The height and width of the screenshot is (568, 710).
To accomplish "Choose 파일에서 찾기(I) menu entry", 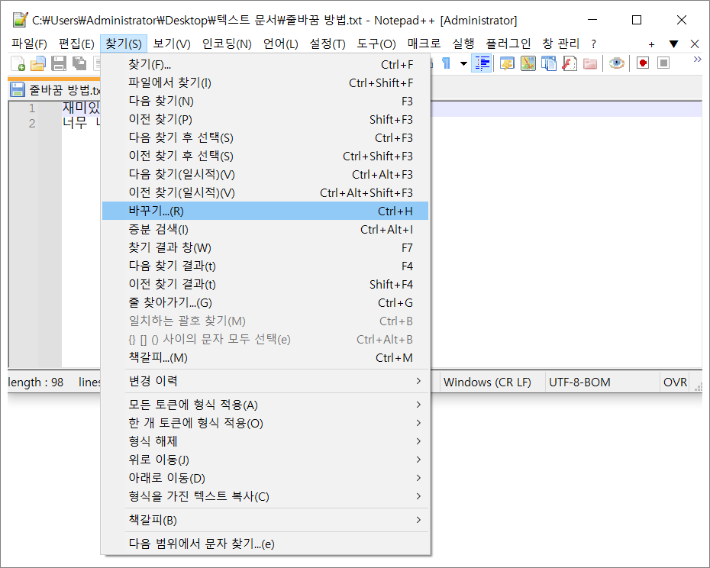I will pyautogui.click(x=266, y=82).
